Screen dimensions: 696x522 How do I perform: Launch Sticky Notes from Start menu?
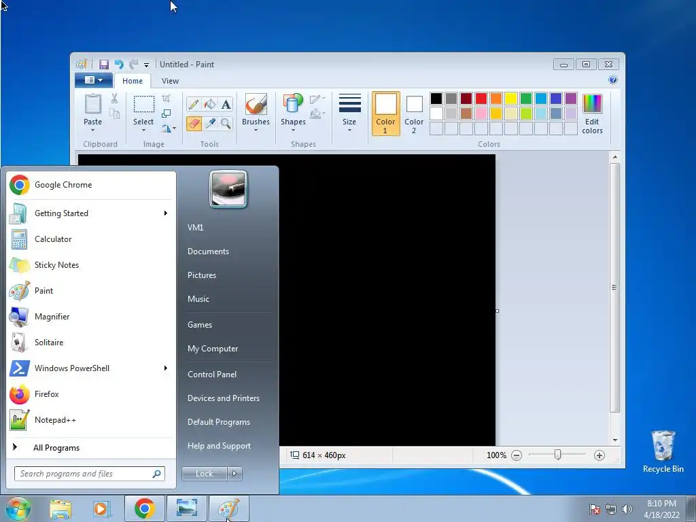coord(91,265)
